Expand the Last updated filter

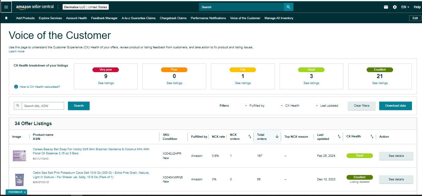327,106
